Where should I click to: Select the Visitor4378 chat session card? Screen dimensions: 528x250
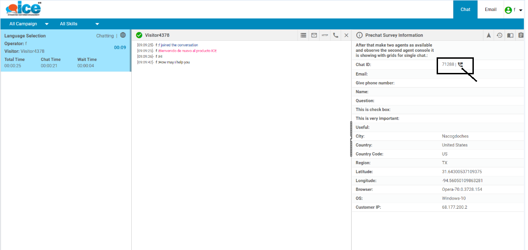65,50
